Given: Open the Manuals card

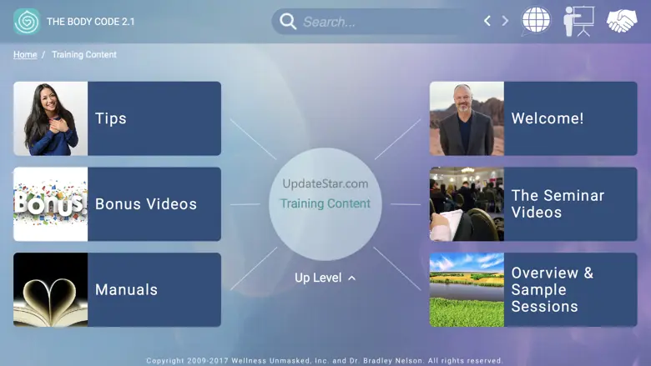Looking at the screenshot, I should click(117, 290).
